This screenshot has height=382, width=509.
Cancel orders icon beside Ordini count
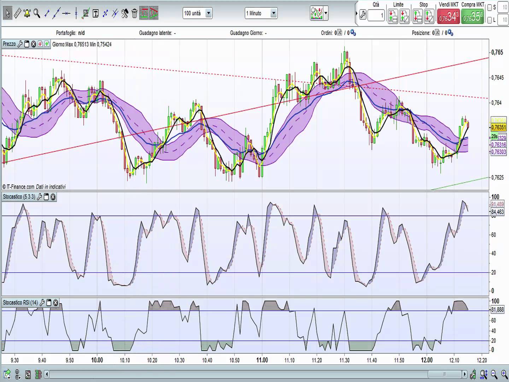click(x=340, y=33)
